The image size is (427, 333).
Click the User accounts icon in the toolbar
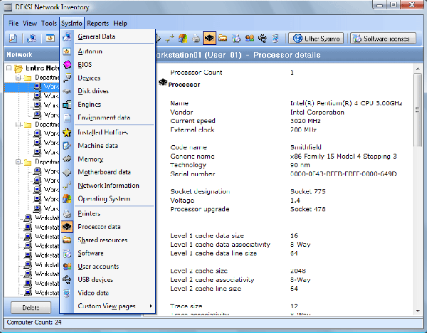coord(249,38)
